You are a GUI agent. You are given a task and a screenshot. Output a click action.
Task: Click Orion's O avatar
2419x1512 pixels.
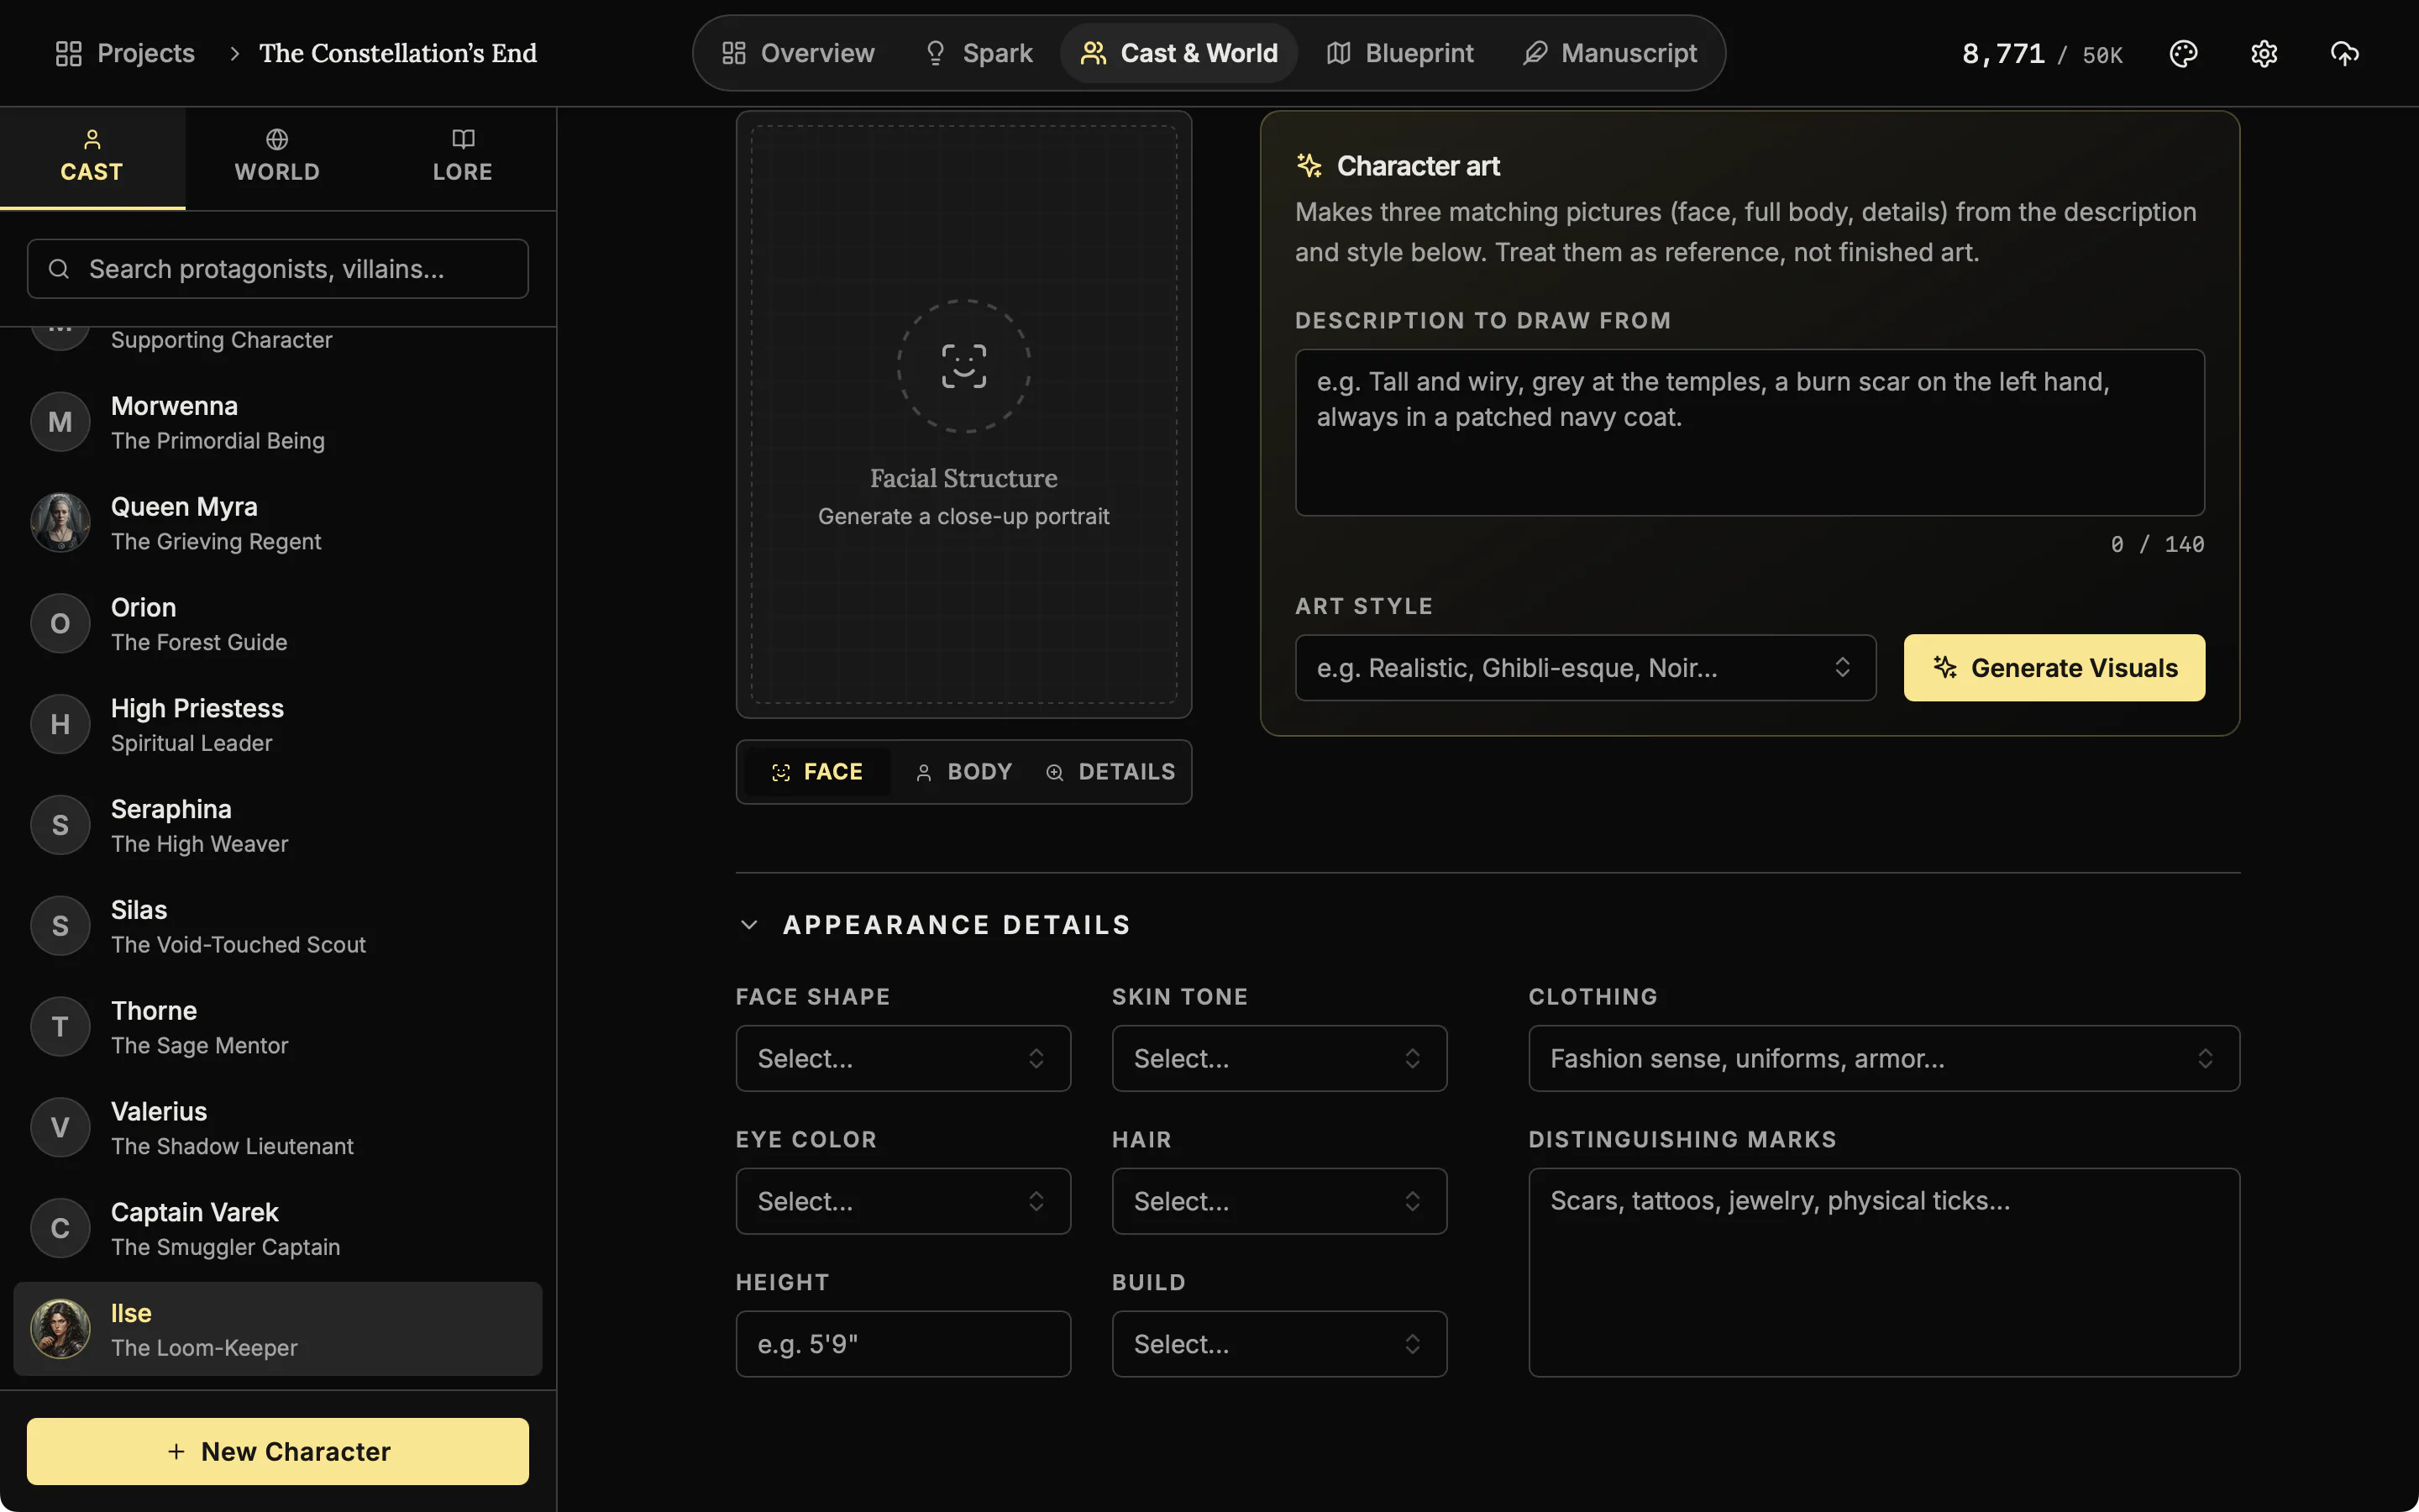[60, 623]
